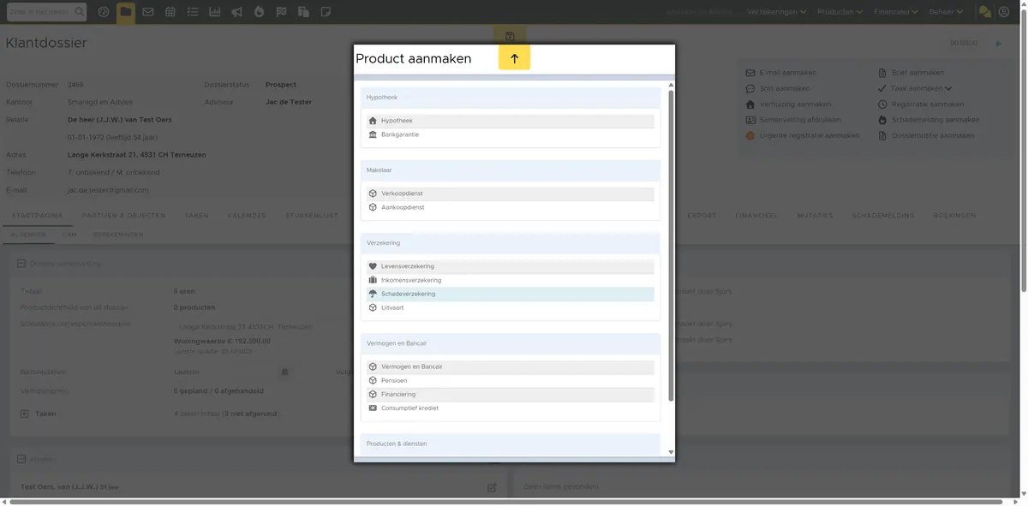Expand the Taak aanmaken dropdown arrow
Viewport: 1028px width, 506px height.
click(948, 88)
